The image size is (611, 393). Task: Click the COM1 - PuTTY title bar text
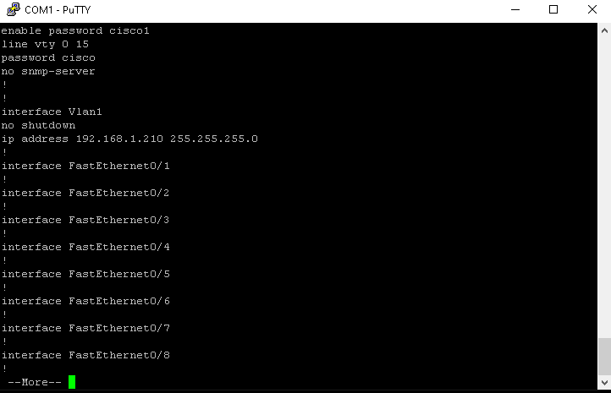pyautogui.click(x=58, y=10)
